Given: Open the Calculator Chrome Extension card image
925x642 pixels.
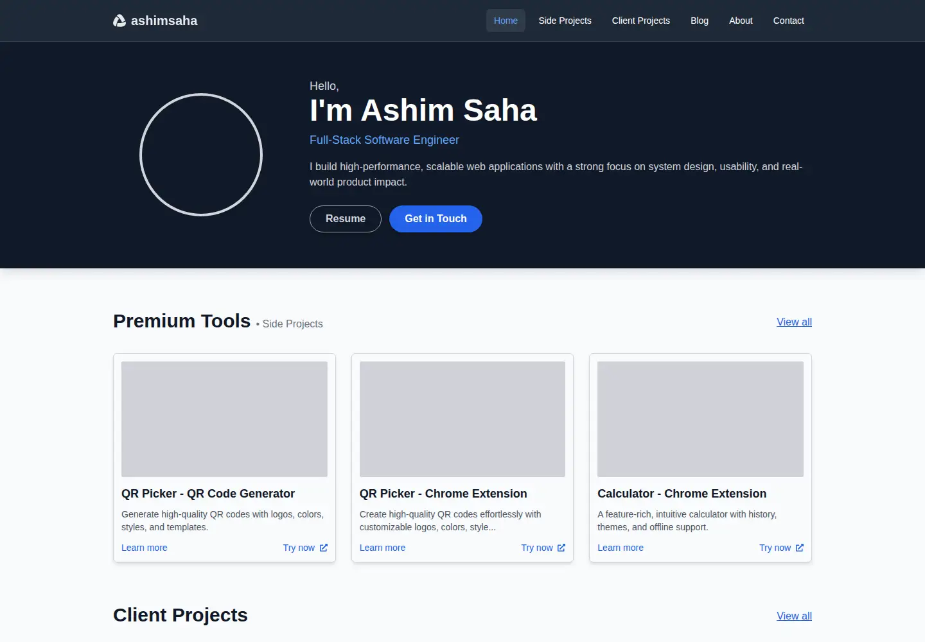Looking at the screenshot, I should [x=700, y=419].
